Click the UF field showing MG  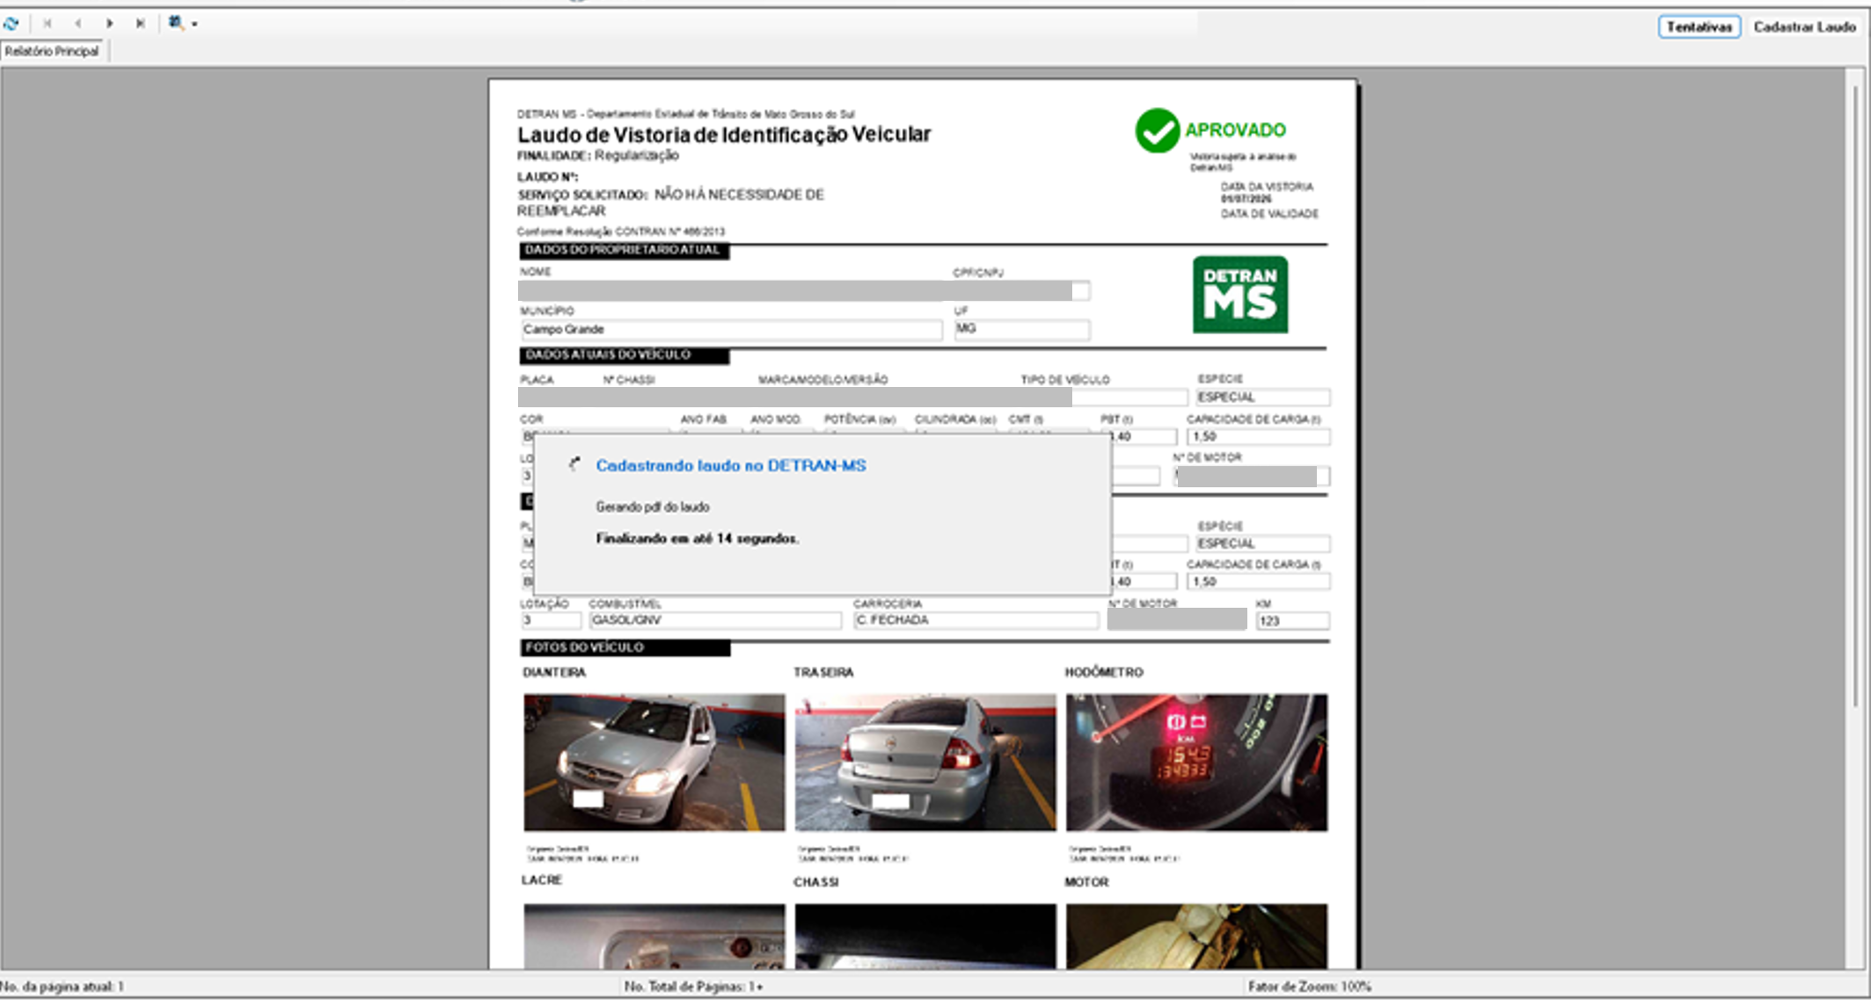(1022, 329)
